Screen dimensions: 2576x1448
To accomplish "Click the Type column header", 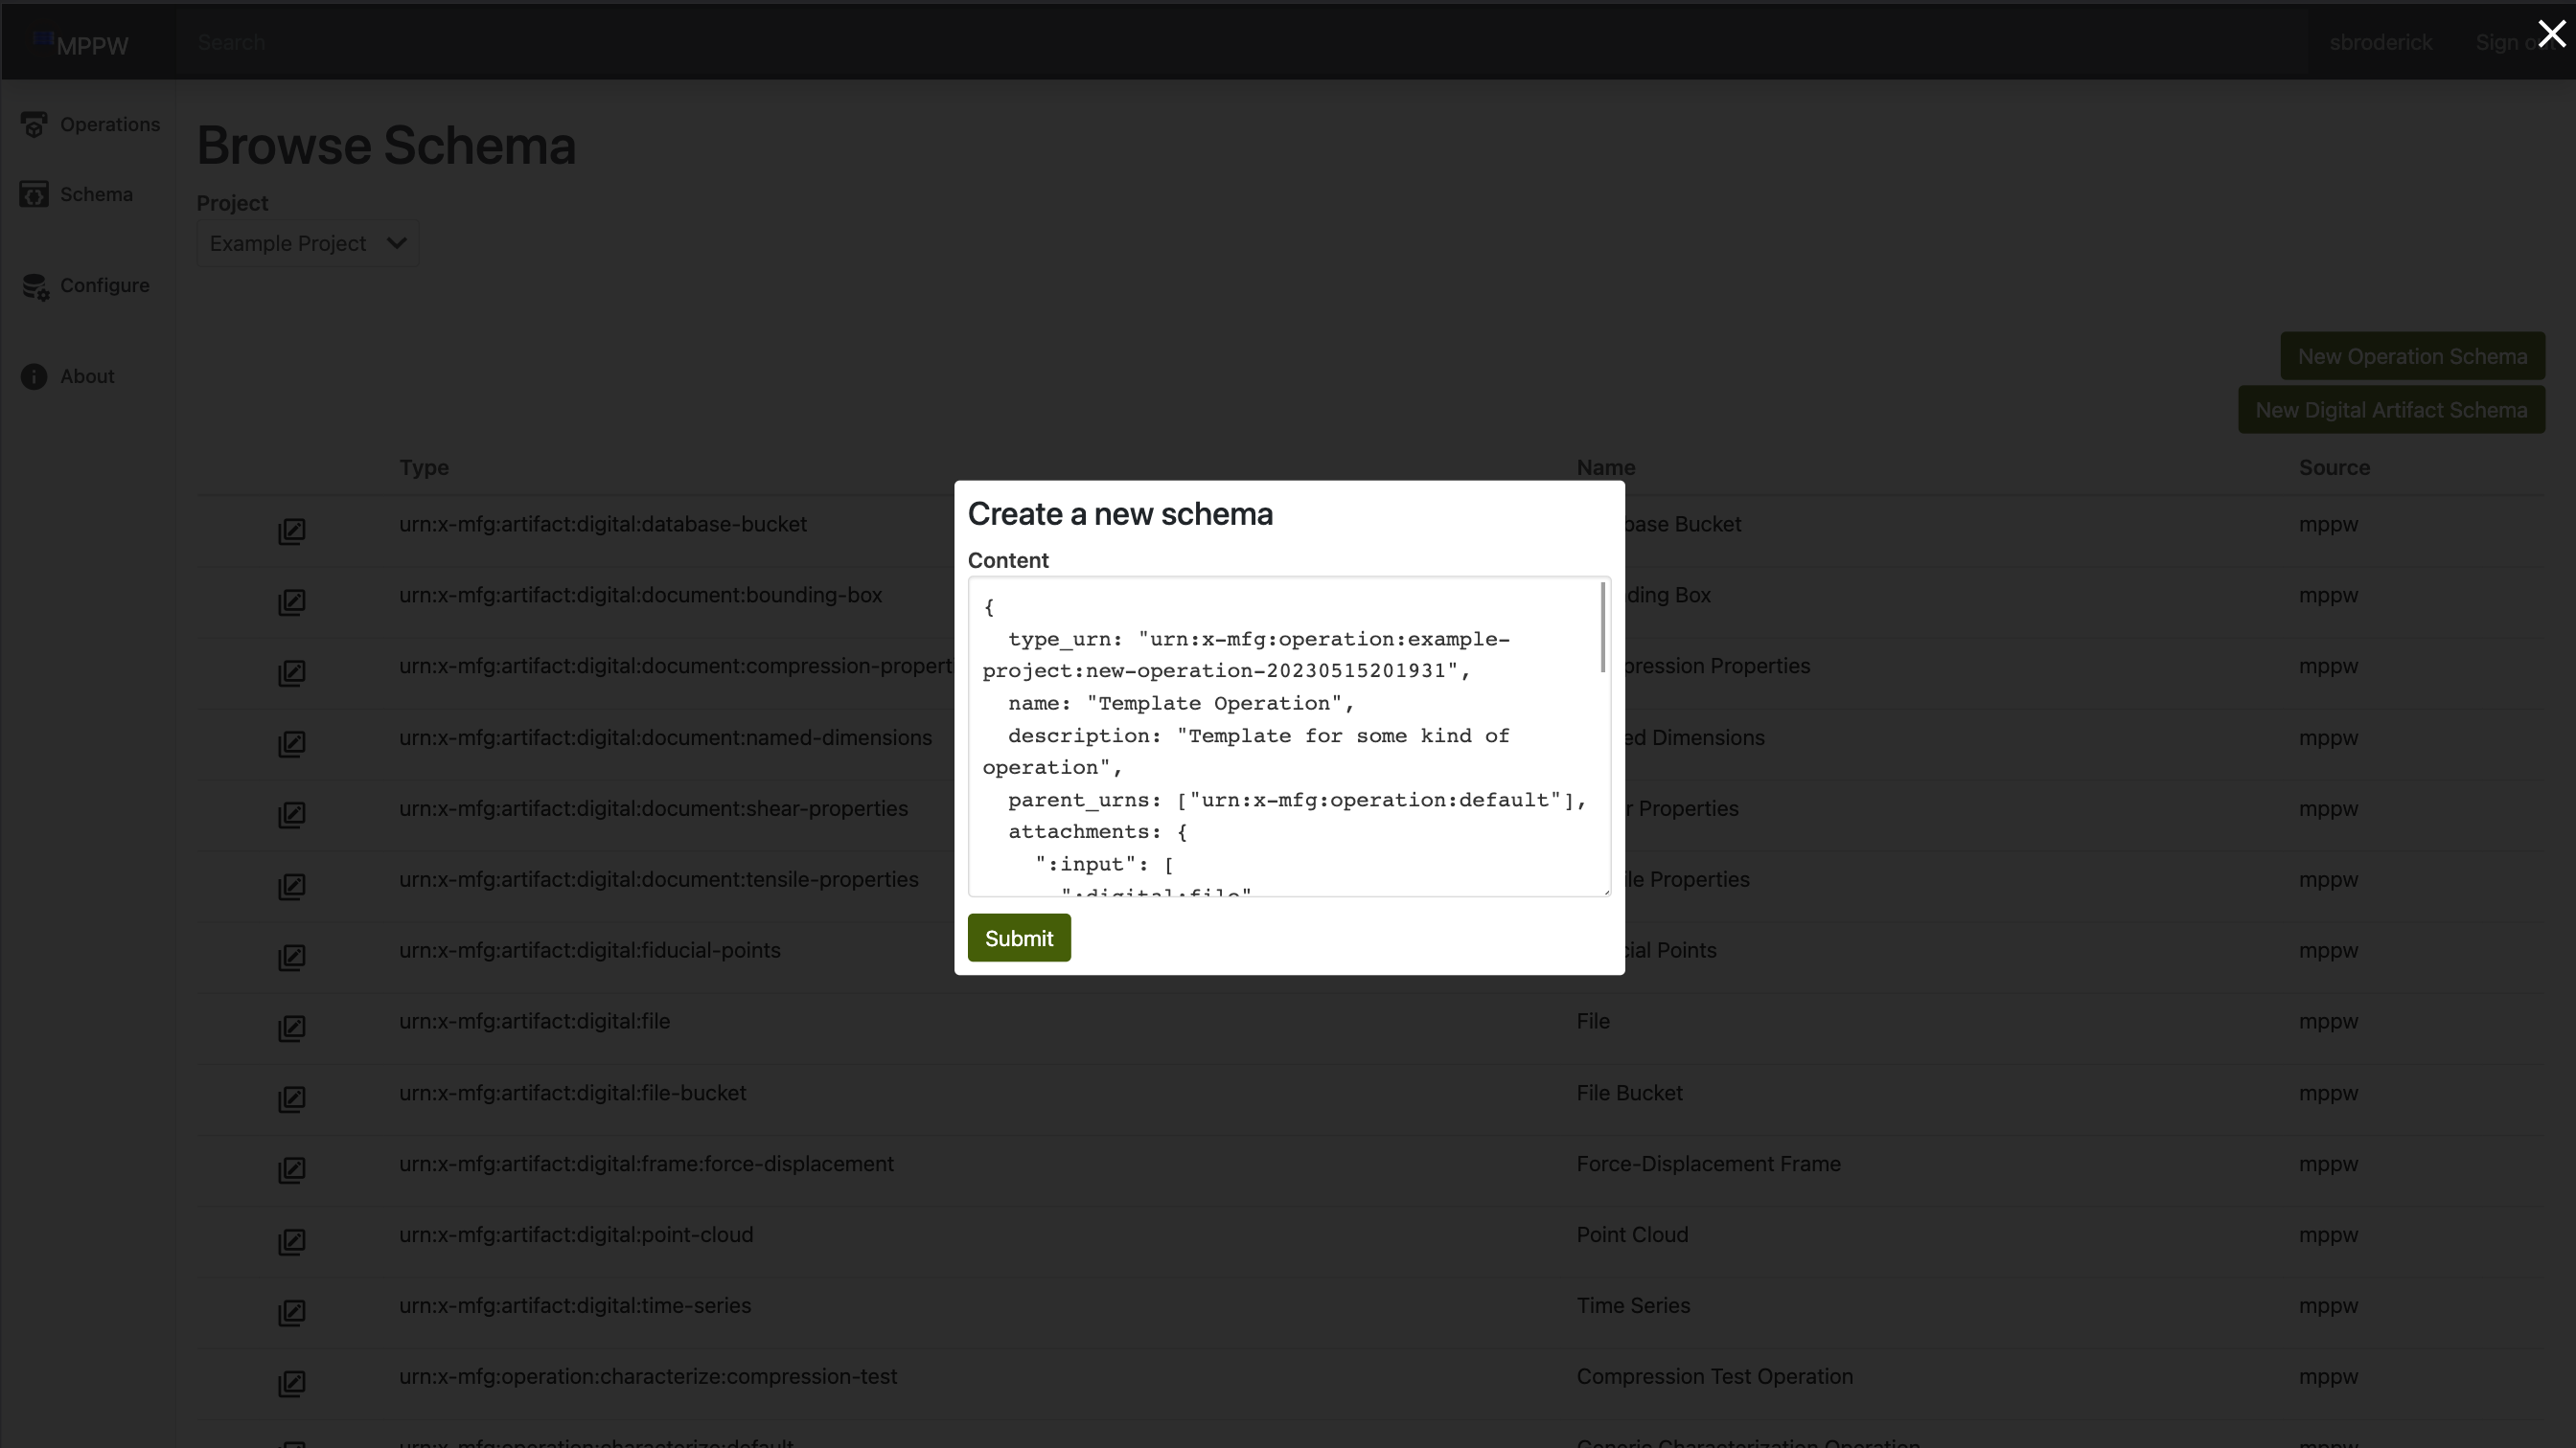I will (424, 467).
